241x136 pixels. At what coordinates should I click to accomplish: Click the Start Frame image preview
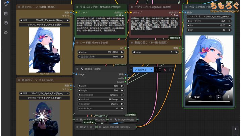[x=44, y=50]
